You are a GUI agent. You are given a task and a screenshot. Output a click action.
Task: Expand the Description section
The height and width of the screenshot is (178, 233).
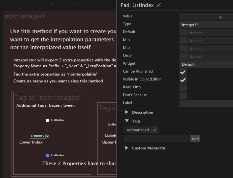pyautogui.click(x=127, y=112)
